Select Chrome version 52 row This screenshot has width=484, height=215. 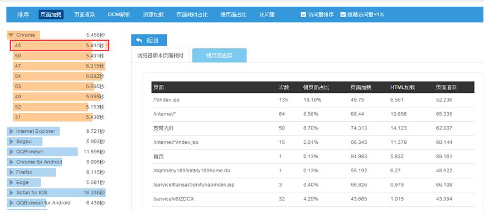(x=59, y=107)
